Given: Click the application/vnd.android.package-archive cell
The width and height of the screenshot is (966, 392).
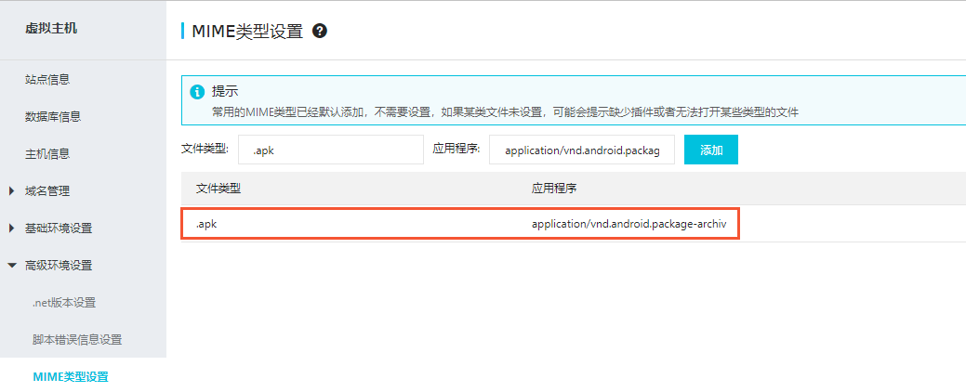Looking at the screenshot, I should [629, 224].
